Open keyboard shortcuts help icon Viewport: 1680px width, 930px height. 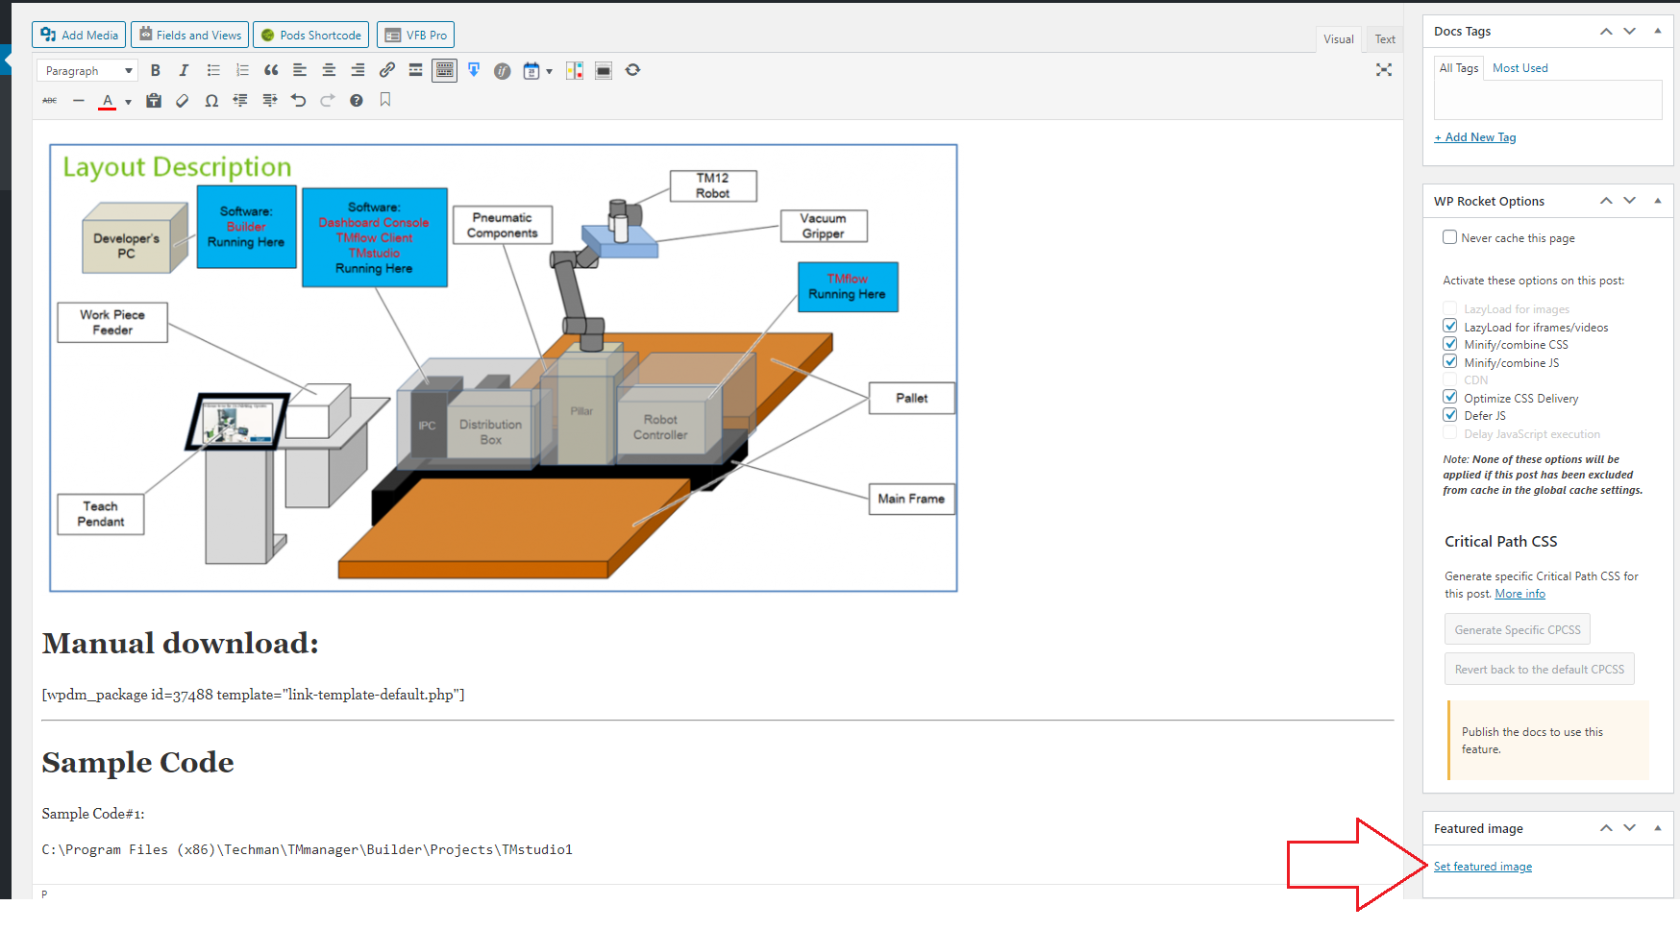(x=357, y=100)
